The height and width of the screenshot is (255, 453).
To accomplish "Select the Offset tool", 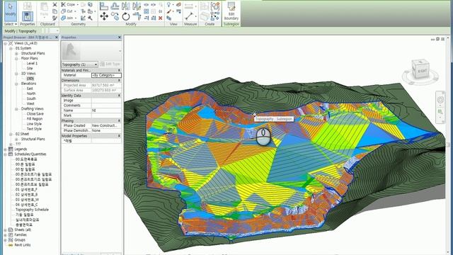I will click(115, 6).
